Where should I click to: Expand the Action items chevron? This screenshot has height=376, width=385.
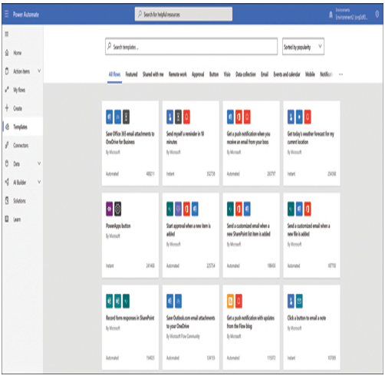39,71
